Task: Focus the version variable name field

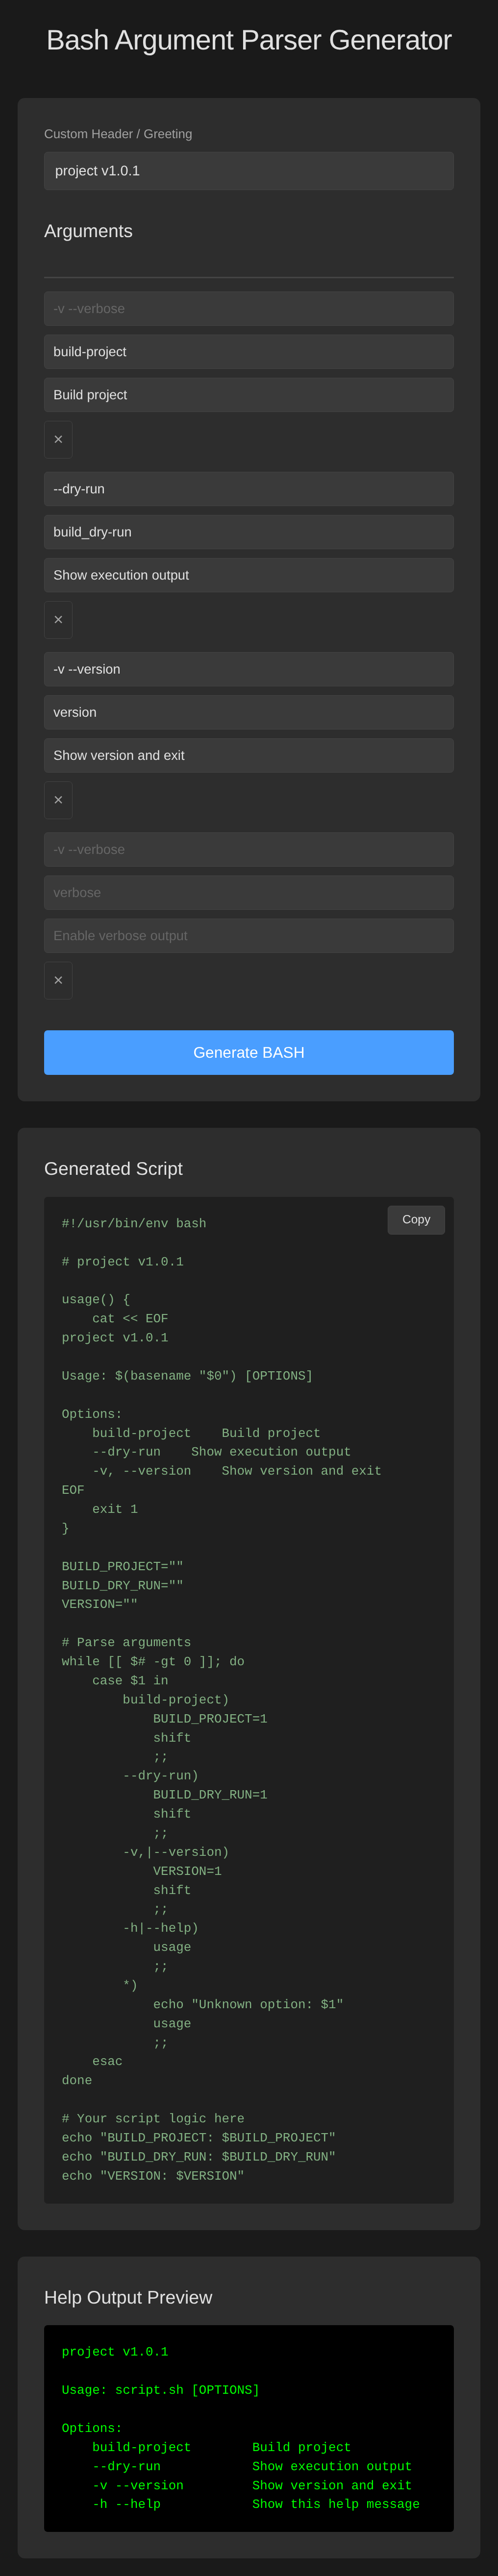Action: pyautogui.click(x=248, y=712)
